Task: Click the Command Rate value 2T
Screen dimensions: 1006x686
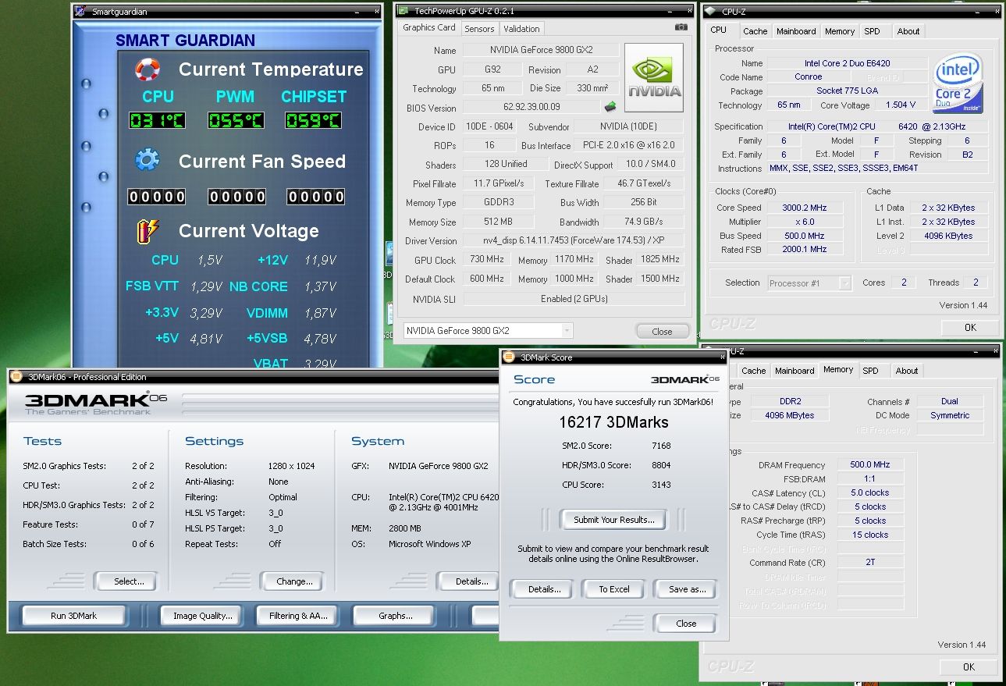Action: 870,563
